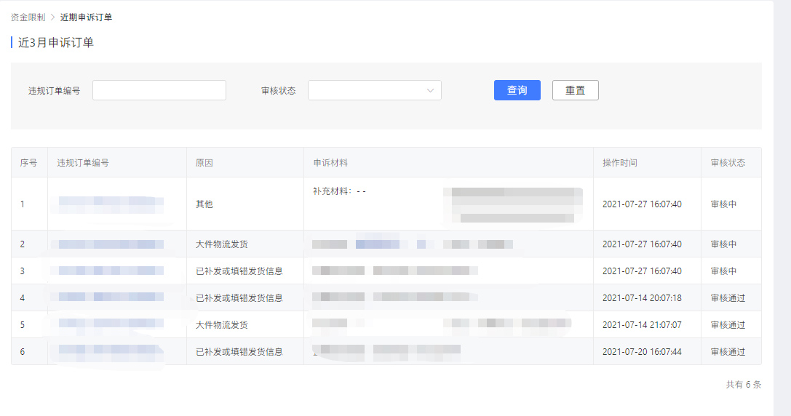Click 审核通过 status in row 5

tap(728, 325)
